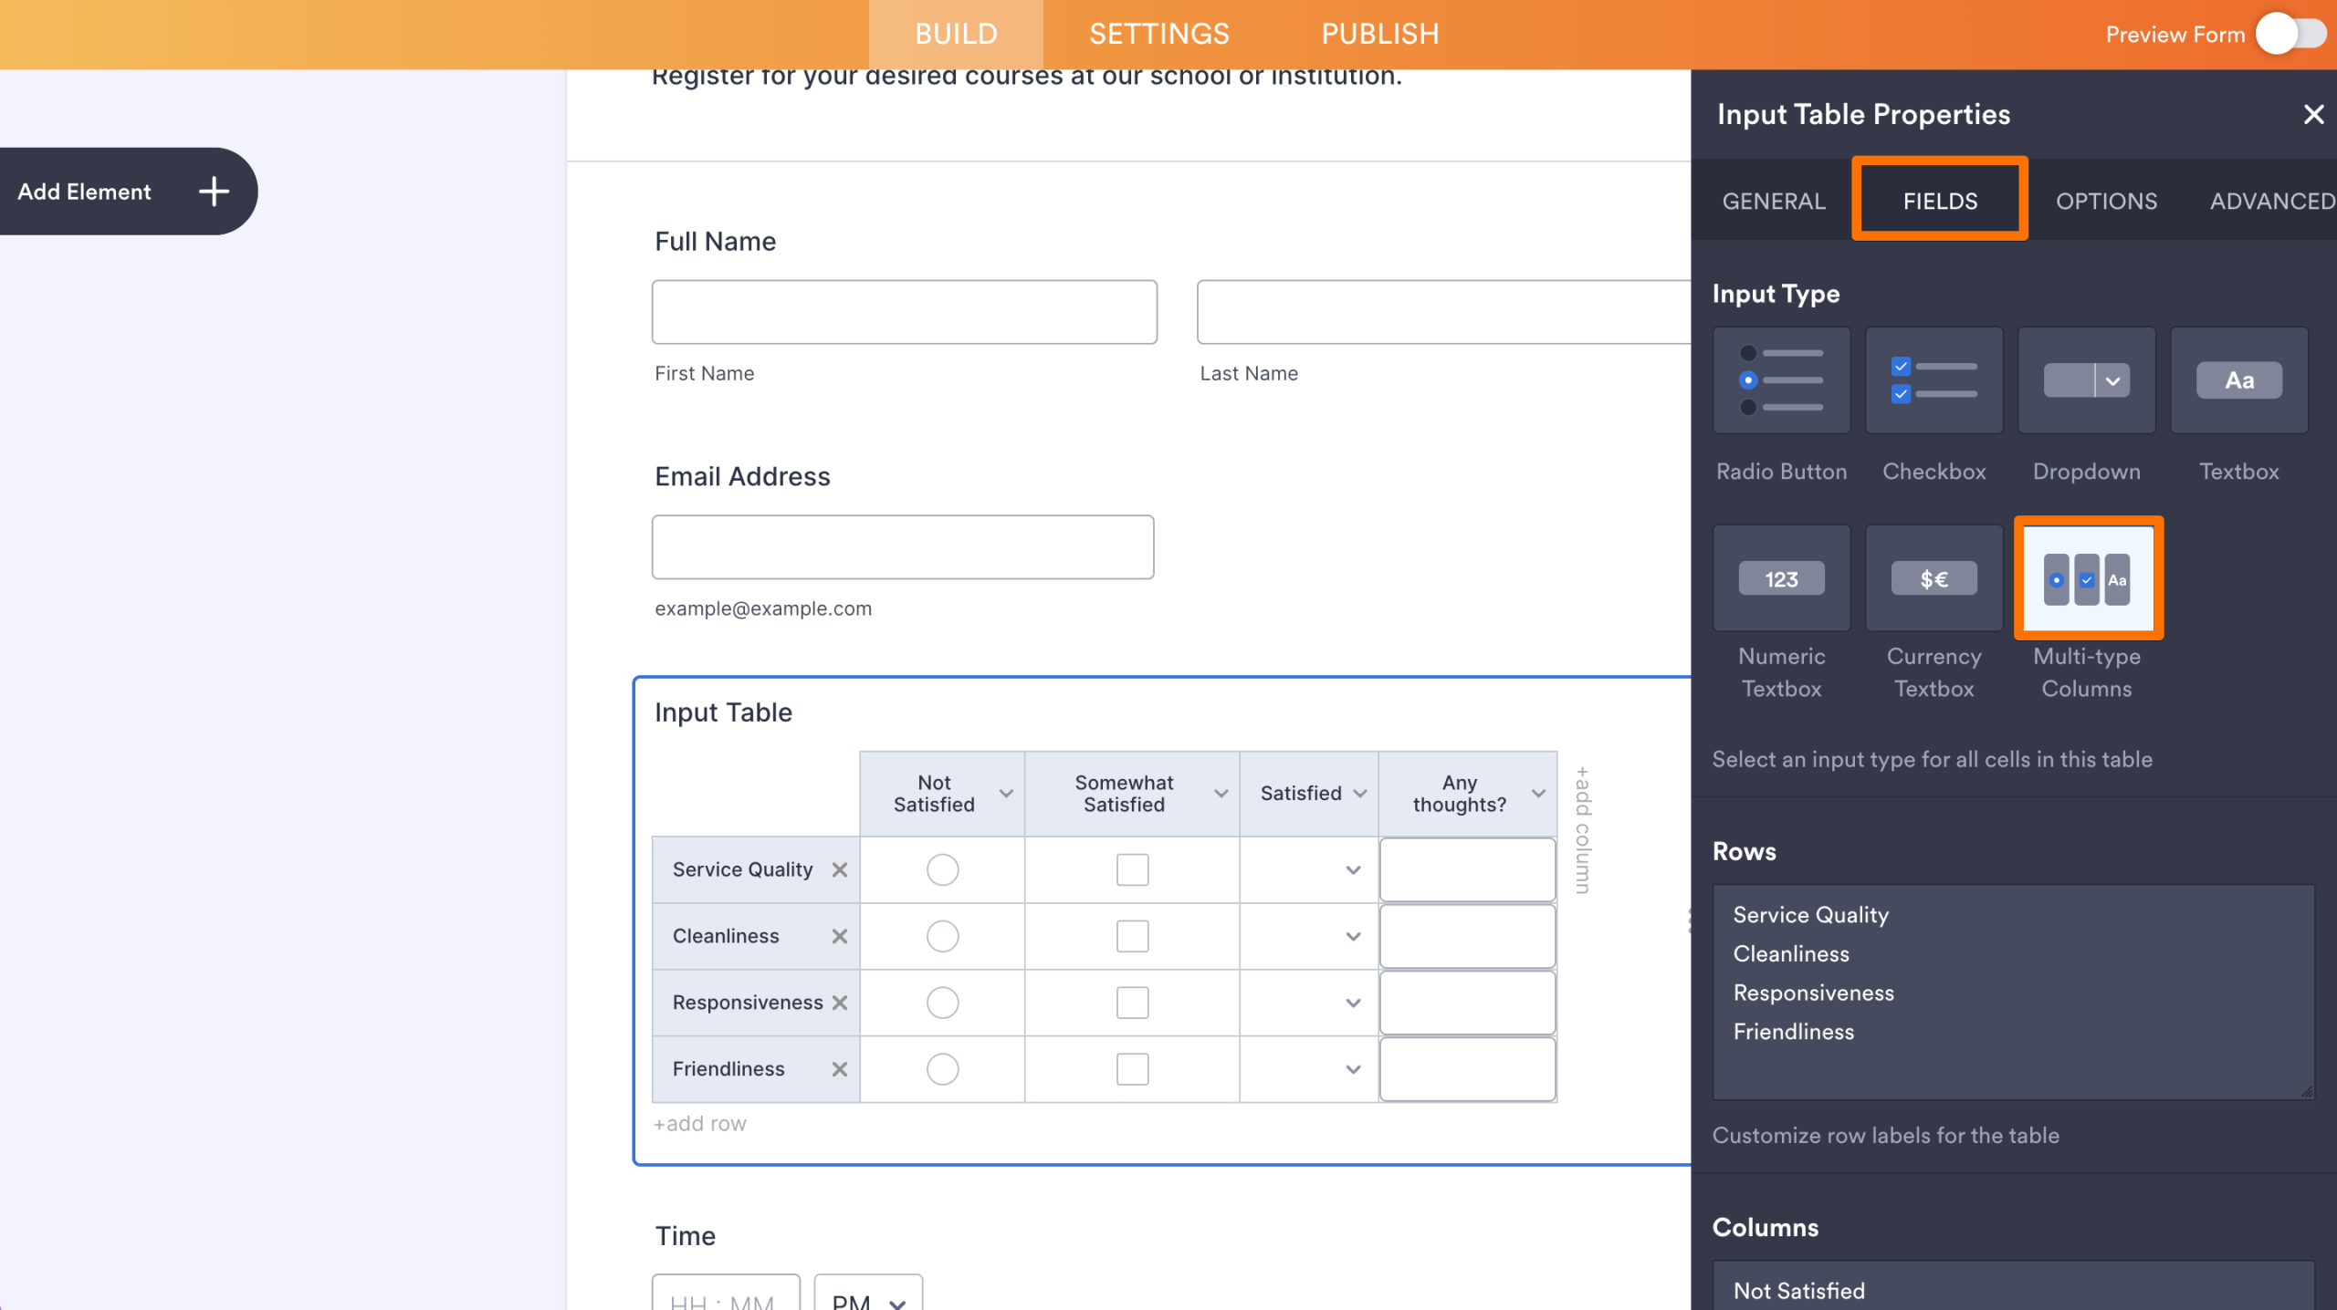Screen dimensions: 2337x1310
Task: Switch to the Options tab
Action: tap(2107, 200)
